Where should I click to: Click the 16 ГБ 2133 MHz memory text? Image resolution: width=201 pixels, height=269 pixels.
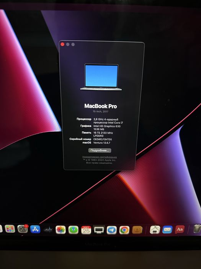103,133
